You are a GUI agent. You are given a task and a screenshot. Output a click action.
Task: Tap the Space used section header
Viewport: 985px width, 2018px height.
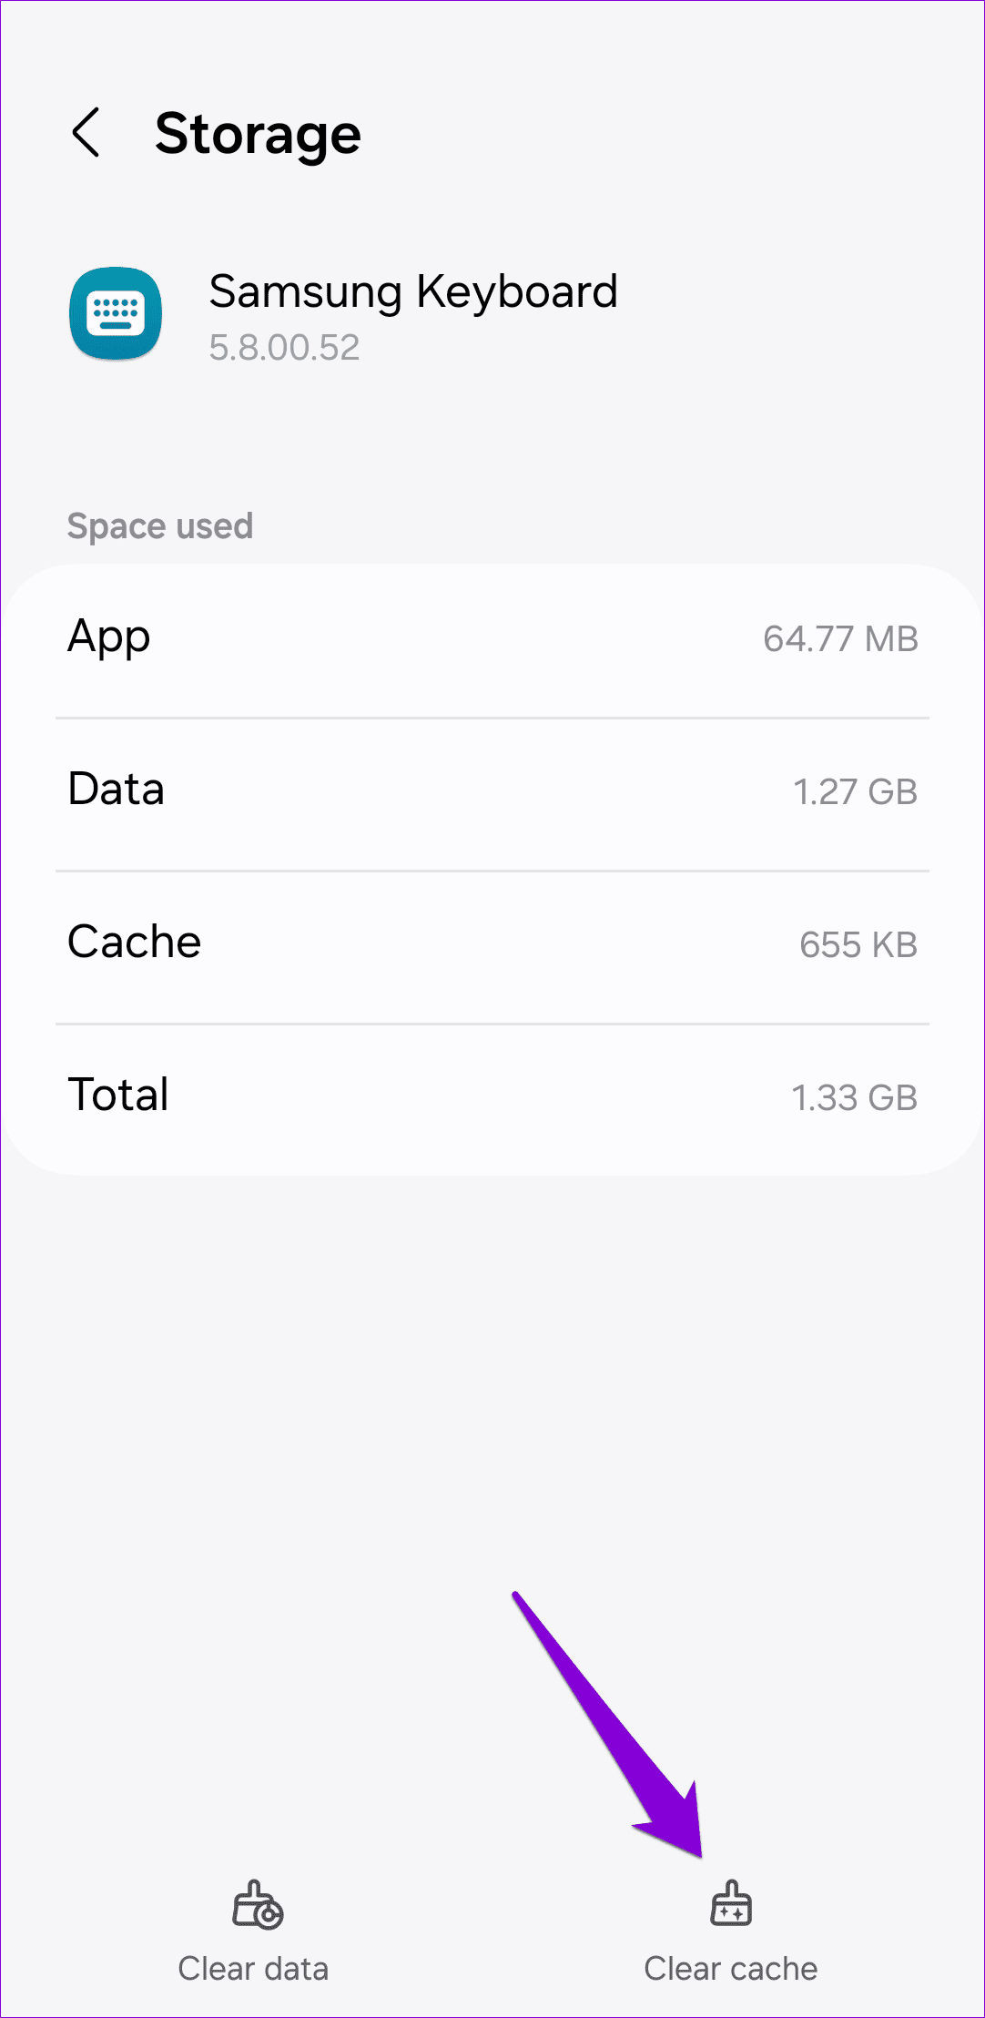[160, 526]
